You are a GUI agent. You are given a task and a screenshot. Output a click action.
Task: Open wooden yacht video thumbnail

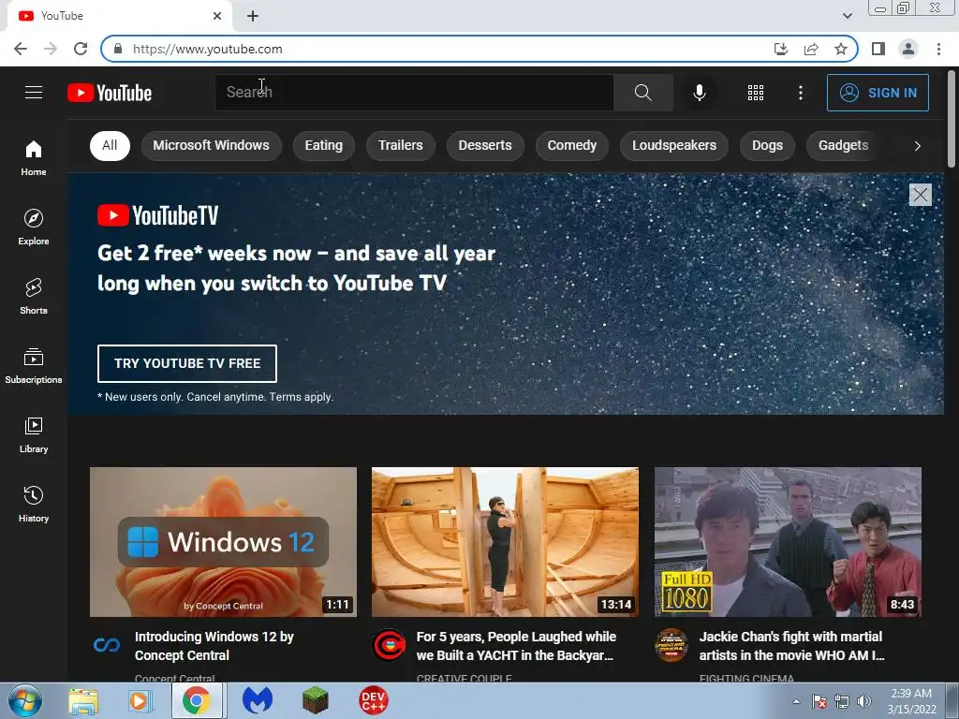coord(505,542)
